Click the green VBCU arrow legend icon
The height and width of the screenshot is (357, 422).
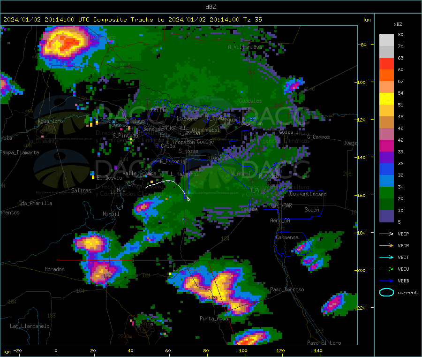[x=386, y=269]
